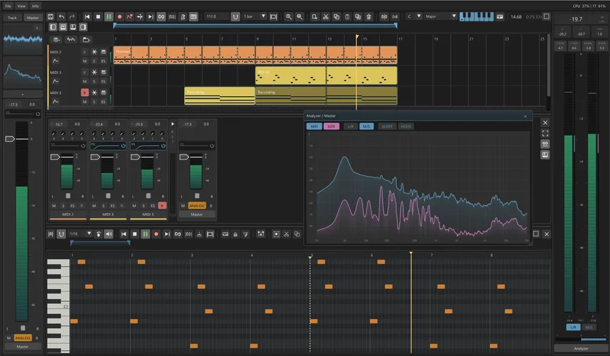Click the HOLD button in analyzer
Image resolution: width=610 pixels, height=356 pixels.
tap(406, 127)
